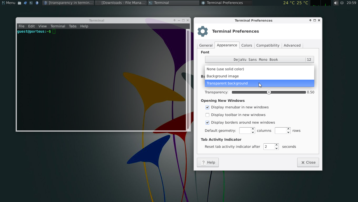
Task: Go to the Advanced tab
Action: 292,45
